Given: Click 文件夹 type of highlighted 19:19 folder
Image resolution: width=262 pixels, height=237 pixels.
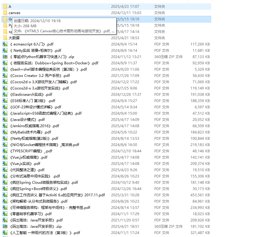Looking at the screenshot, I should [159, 19].
